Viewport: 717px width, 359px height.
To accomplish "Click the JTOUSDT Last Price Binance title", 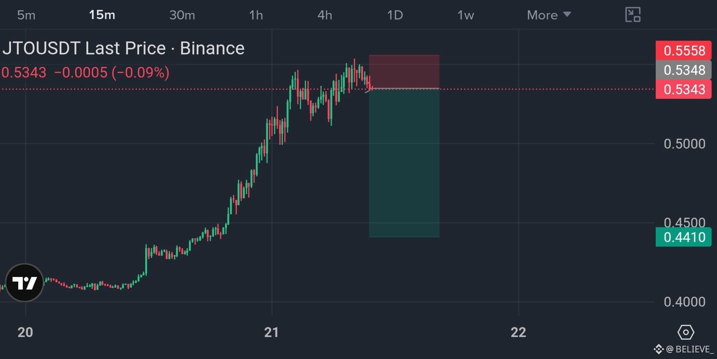I will (123, 48).
